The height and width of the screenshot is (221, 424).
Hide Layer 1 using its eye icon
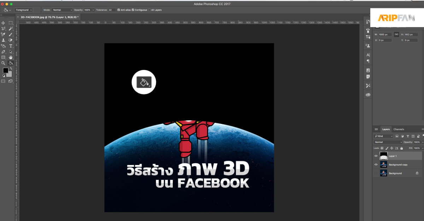[376, 156]
